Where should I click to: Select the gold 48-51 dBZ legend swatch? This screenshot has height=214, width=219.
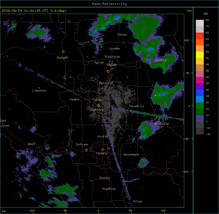pos(200,61)
